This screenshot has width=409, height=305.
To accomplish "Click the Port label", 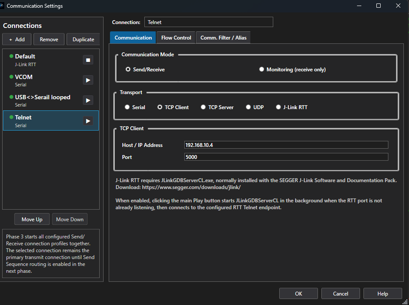I will pos(127,157).
